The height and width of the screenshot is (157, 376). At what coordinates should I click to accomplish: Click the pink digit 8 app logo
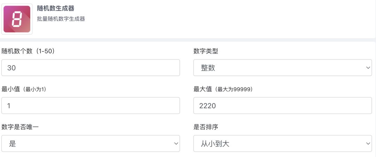pos(17,19)
